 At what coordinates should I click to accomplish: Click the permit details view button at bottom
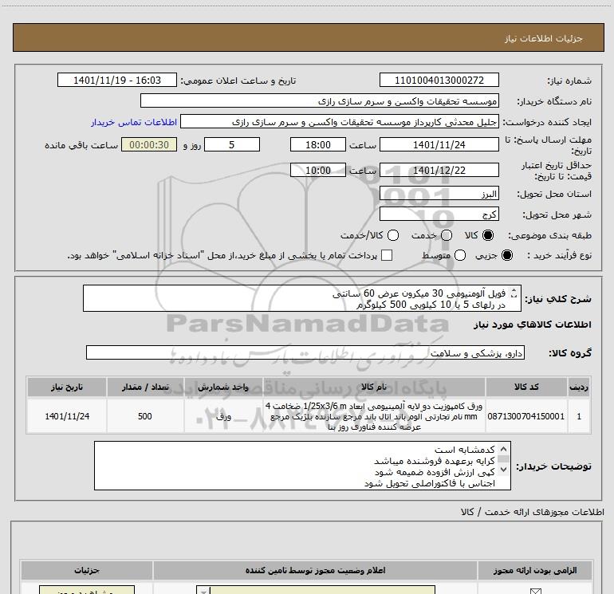click(87, 590)
